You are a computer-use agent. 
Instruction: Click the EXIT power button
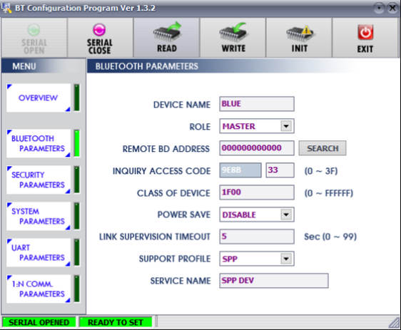(365, 38)
